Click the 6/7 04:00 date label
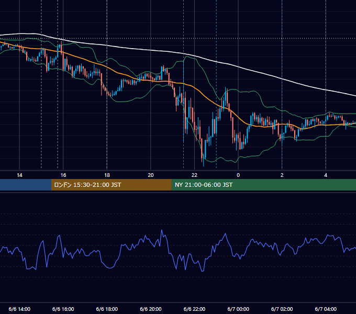This screenshot has height=314, width=356. (x=326, y=309)
